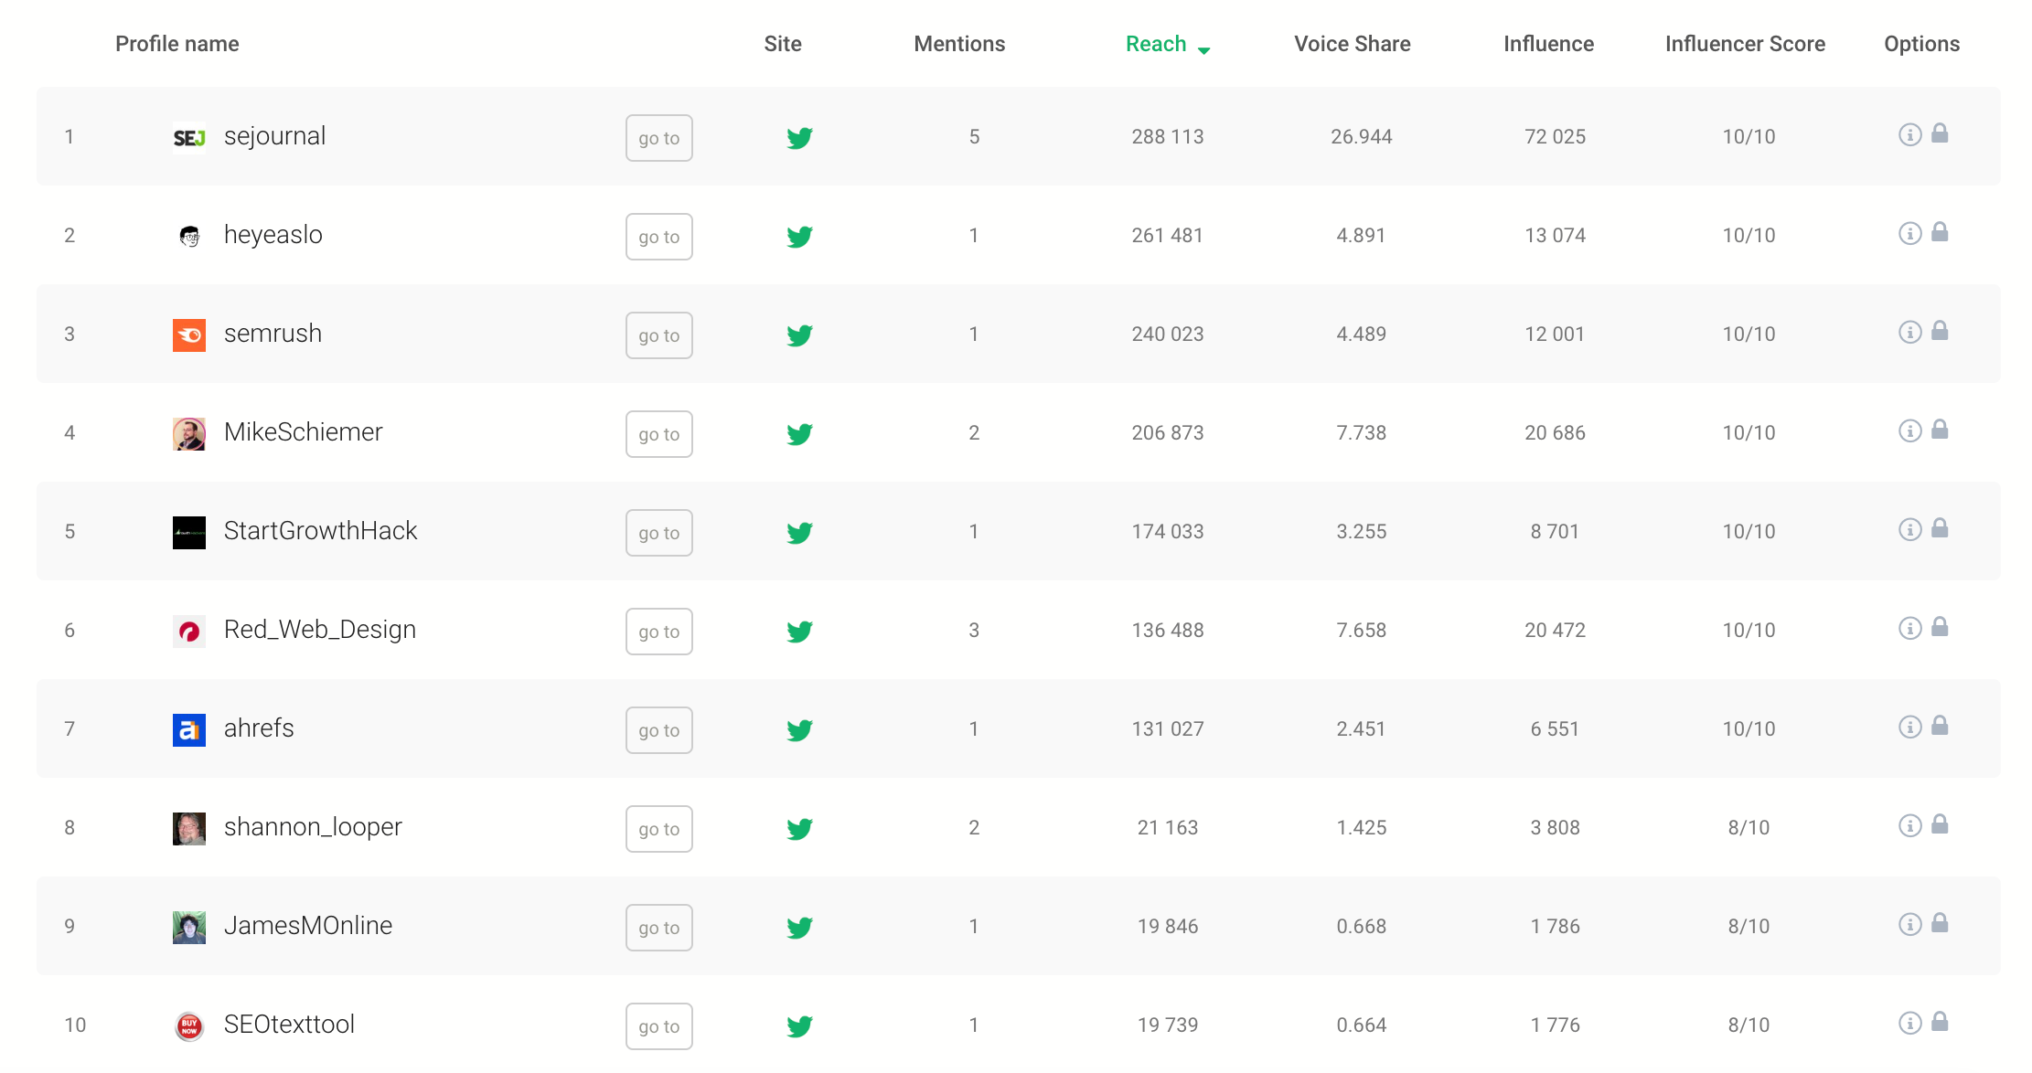Viewport: 2032px width, 1073px height.
Task: Click the lock icon for ahrefs
Action: (1940, 726)
